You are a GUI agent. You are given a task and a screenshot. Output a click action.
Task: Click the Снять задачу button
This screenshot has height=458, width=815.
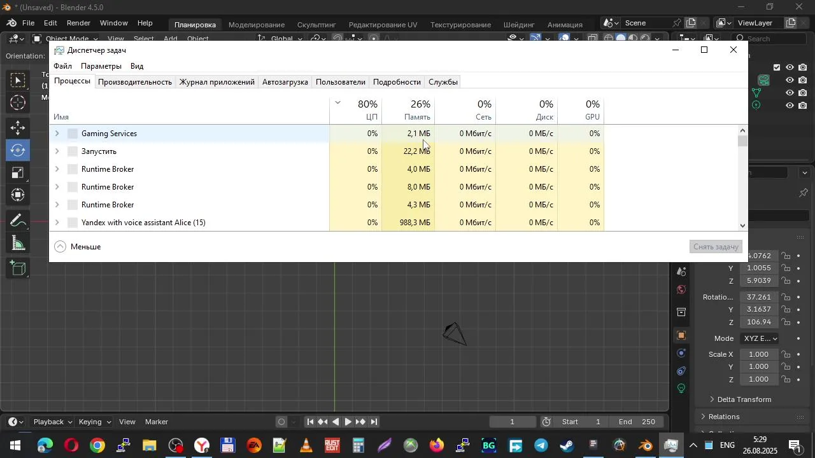click(716, 247)
